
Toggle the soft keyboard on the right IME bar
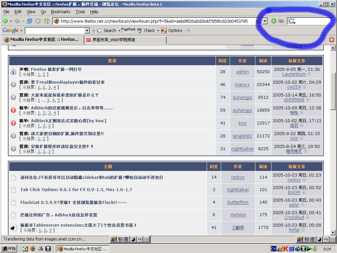tap(333, 239)
